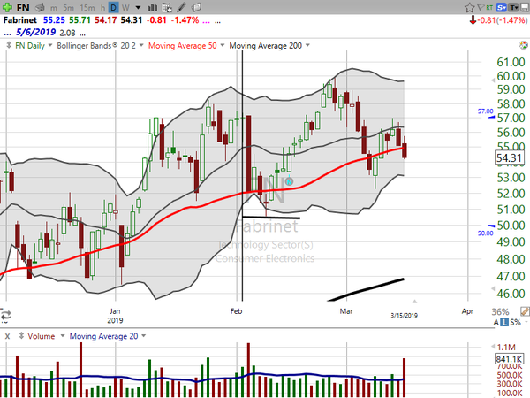This screenshot has width=530, height=398.
Task: Click the up-down arrows beside Volume
Action: [21, 336]
